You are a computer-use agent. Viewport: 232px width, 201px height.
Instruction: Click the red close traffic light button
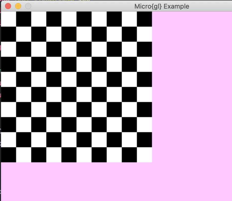pos(8,6)
